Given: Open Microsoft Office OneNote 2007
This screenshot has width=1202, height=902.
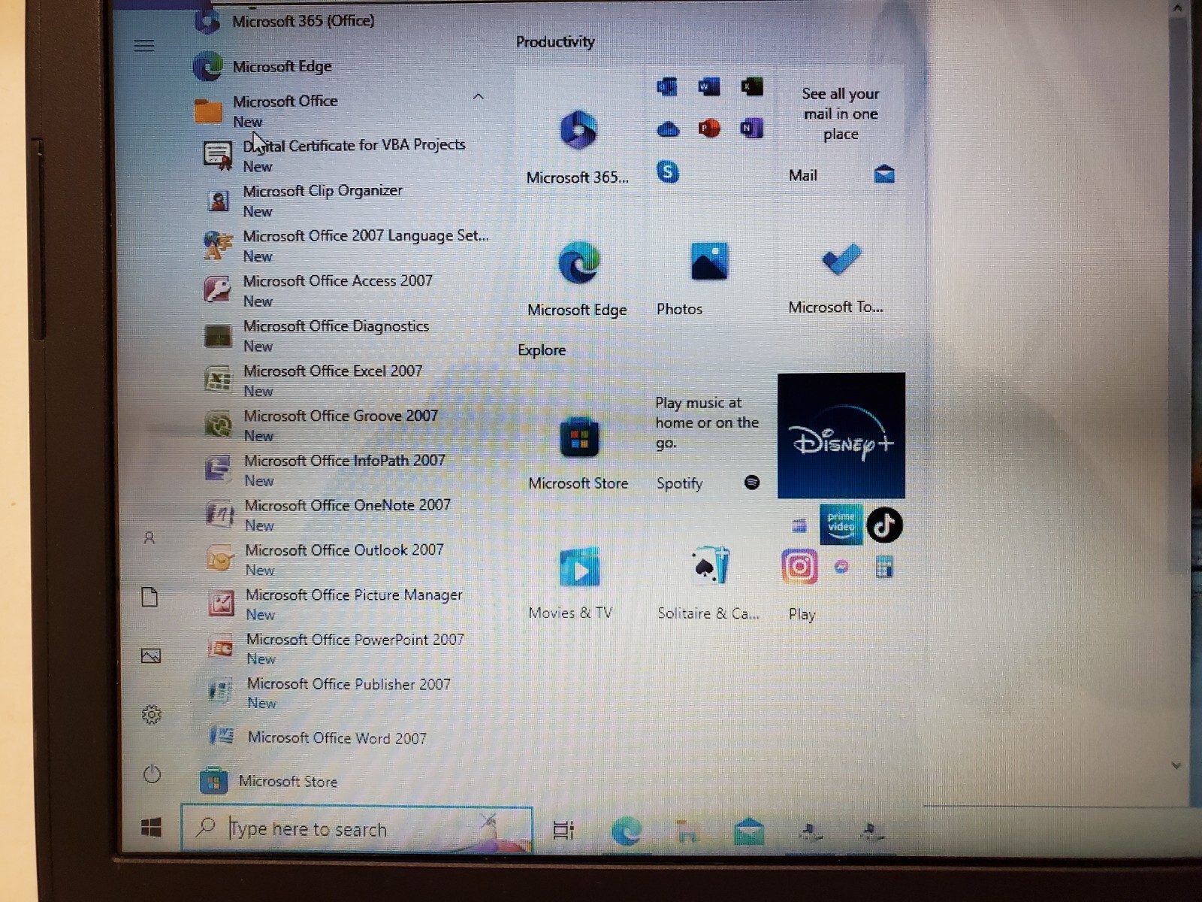Looking at the screenshot, I should 347,514.
